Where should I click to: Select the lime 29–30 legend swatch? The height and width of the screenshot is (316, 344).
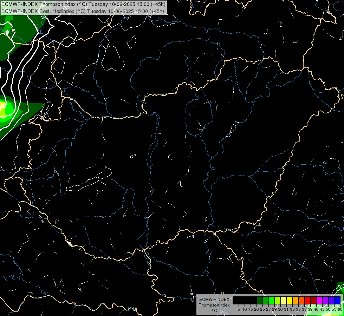(x=278, y=300)
